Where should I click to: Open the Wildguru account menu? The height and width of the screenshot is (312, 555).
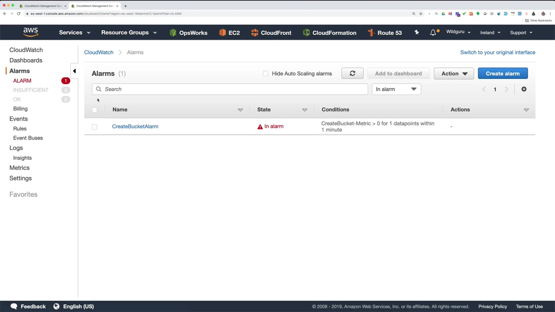point(458,32)
